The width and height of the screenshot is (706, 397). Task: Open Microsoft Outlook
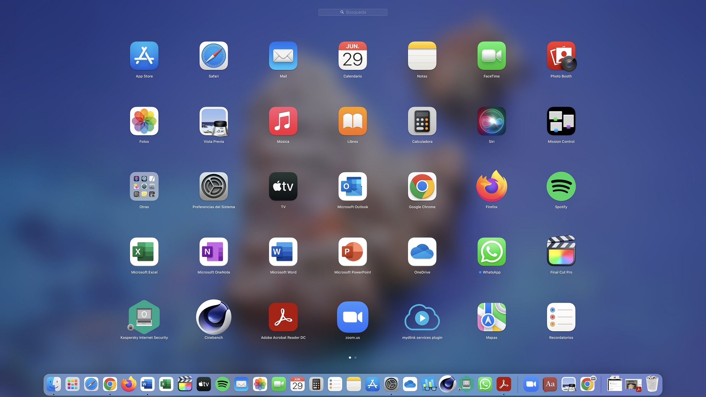(353, 187)
